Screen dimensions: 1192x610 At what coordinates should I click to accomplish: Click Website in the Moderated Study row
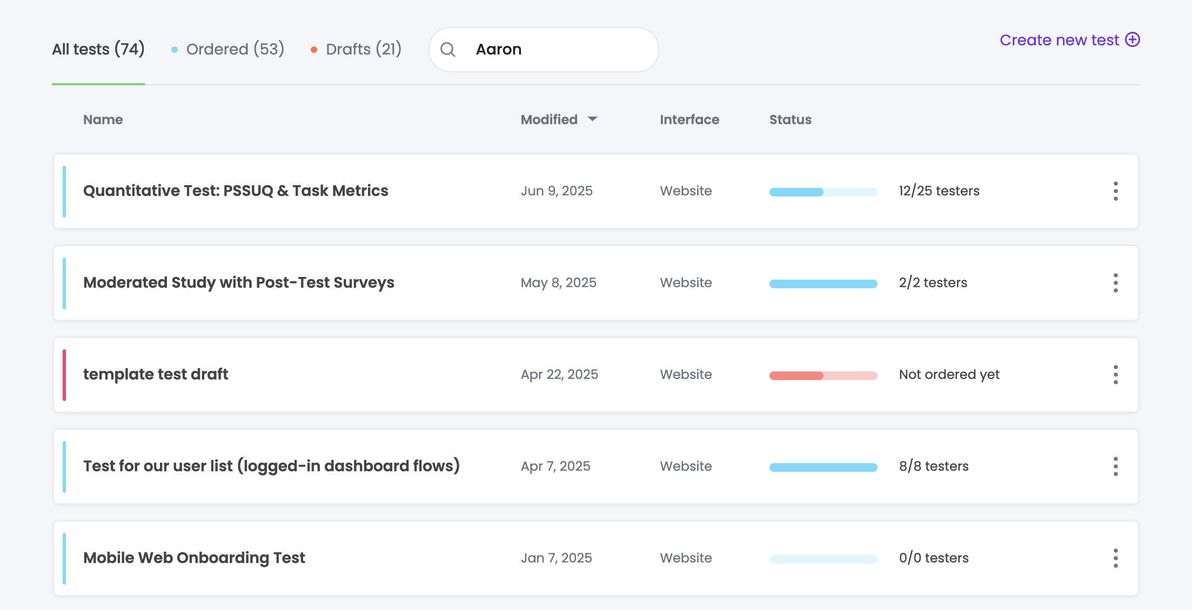point(686,282)
